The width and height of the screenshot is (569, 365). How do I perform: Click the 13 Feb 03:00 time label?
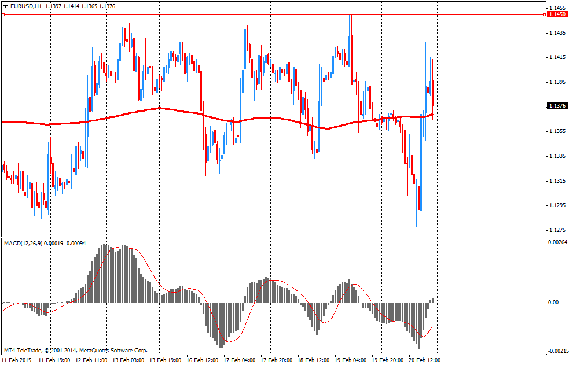128,360
